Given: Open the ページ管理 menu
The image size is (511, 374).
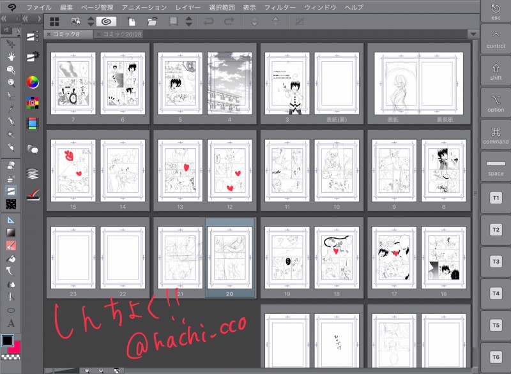Looking at the screenshot, I should click(97, 7).
